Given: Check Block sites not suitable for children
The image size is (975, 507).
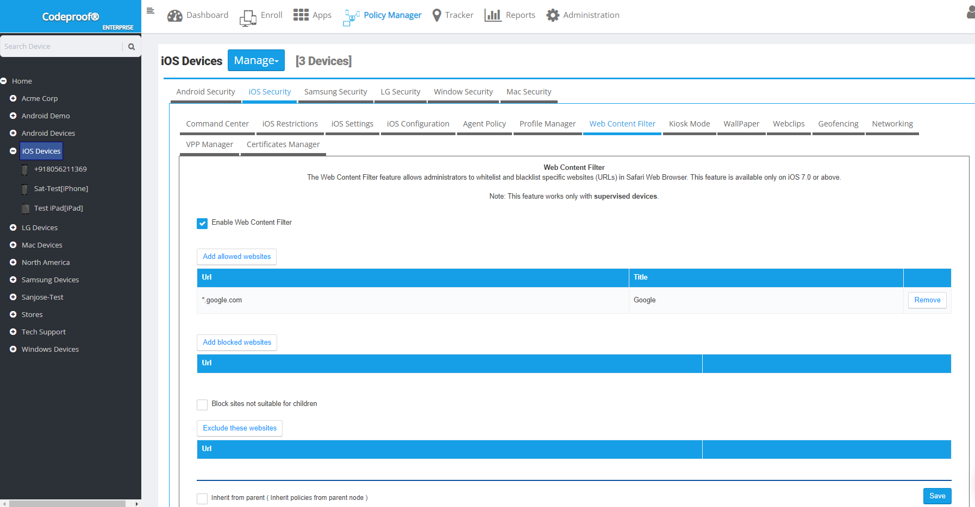Looking at the screenshot, I should pos(202,404).
